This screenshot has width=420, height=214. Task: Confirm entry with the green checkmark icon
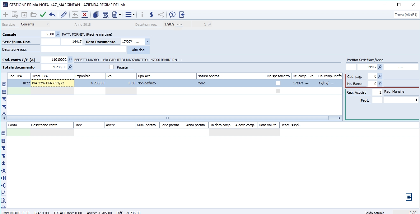coord(43,15)
